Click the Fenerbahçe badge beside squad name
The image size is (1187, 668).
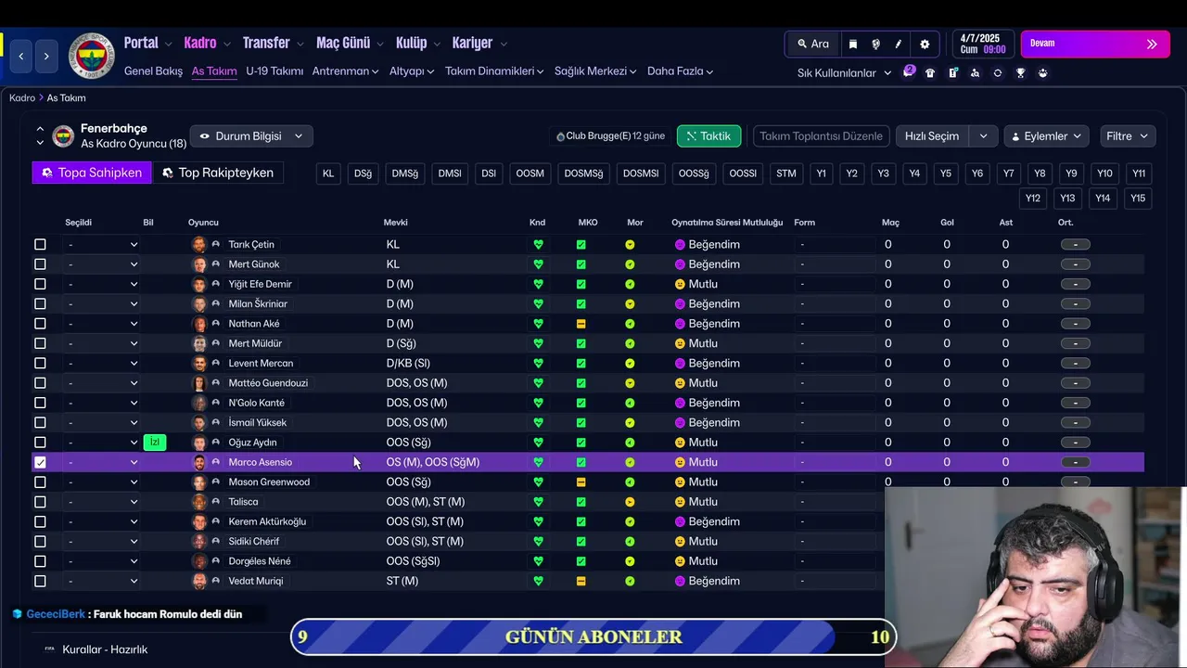pos(63,136)
